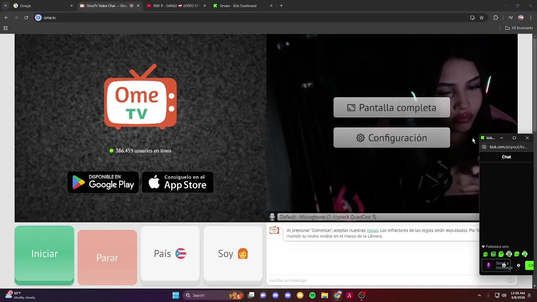Open the Extensions puzzle icon

[x=495, y=18]
